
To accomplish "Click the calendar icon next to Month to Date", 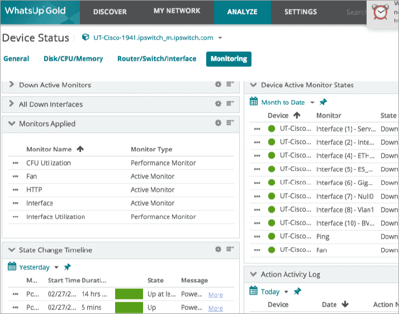I will [254, 102].
